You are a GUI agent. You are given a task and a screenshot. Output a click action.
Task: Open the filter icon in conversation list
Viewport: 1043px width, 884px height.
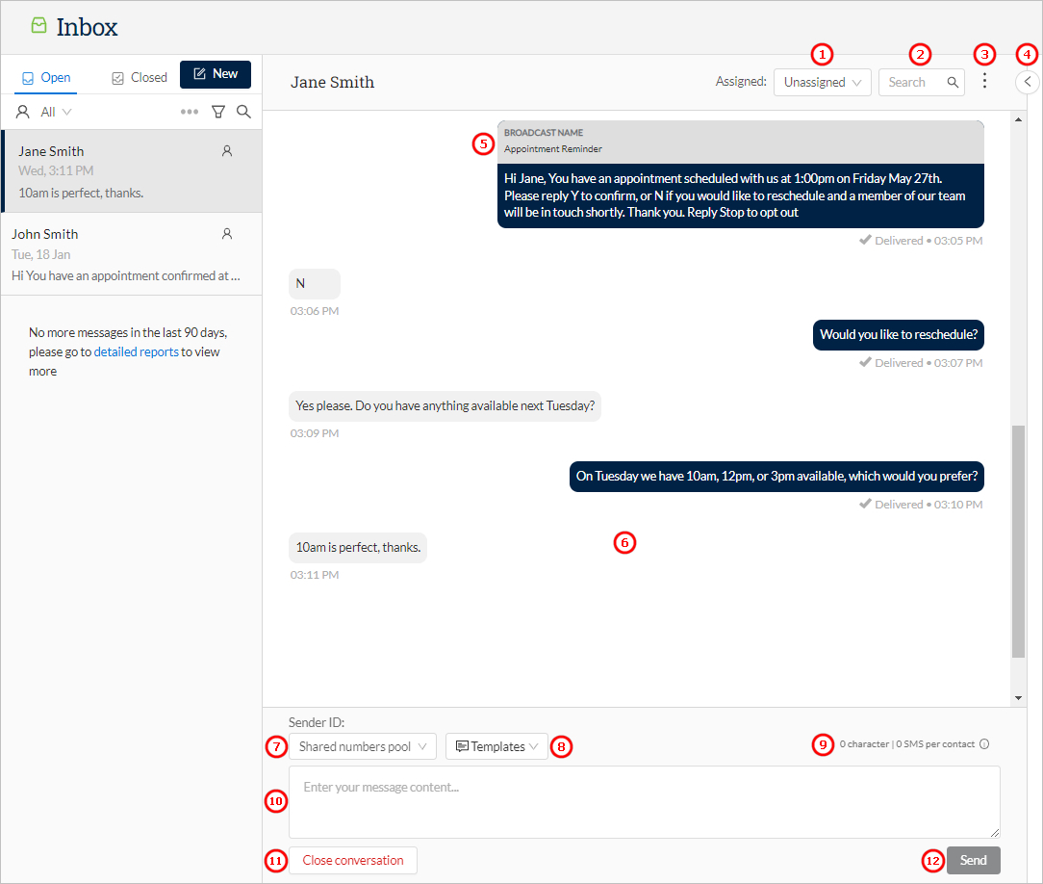click(x=218, y=111)
